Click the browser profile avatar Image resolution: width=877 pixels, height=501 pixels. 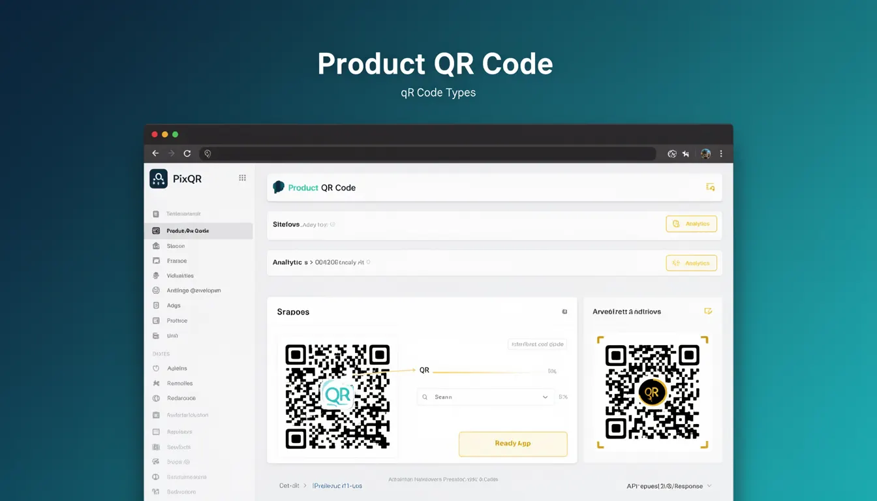[705, 153]
